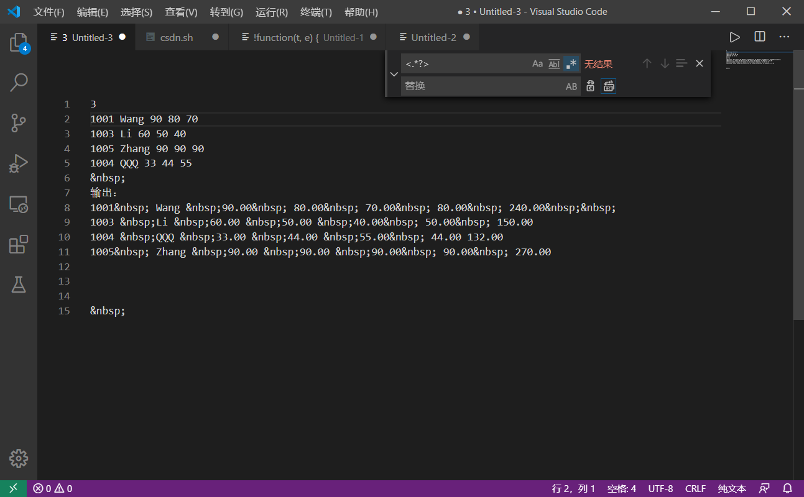Screen dimensions: 804x497
Task: Go to previous match arrow
Action: tap(647, 63)
